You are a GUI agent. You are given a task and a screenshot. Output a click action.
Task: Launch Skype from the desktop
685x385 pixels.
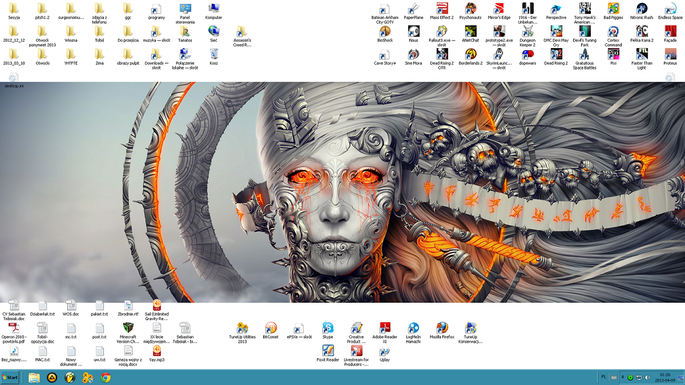pyautogui.click(x=328, y=328)
